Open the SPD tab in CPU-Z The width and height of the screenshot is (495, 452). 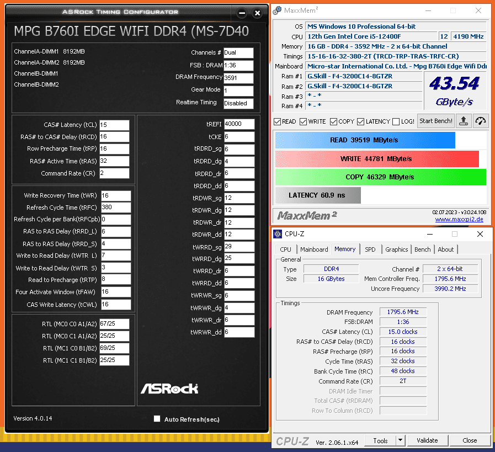click(370, 249)
